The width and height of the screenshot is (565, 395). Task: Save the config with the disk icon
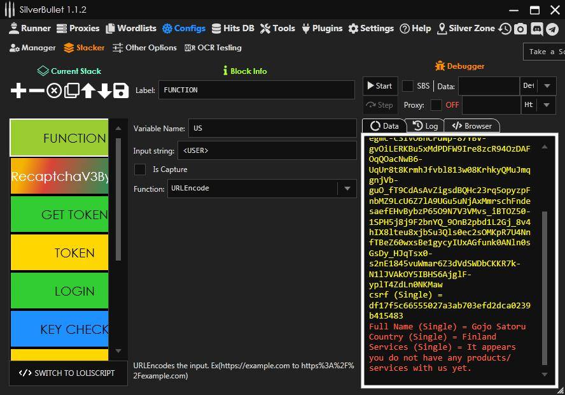(x=121, y=91)
